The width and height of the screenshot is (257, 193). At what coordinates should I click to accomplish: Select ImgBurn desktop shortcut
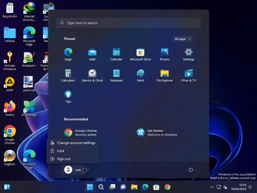tap(10, 158)
